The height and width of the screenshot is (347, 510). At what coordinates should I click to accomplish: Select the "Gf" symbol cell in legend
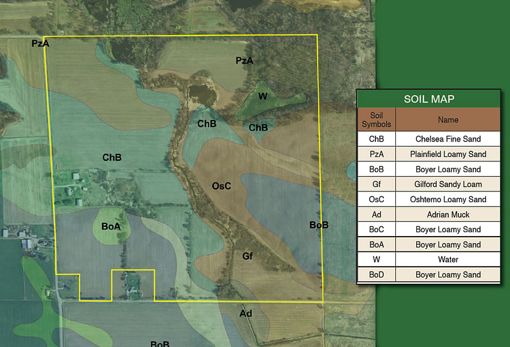[376, 184]
